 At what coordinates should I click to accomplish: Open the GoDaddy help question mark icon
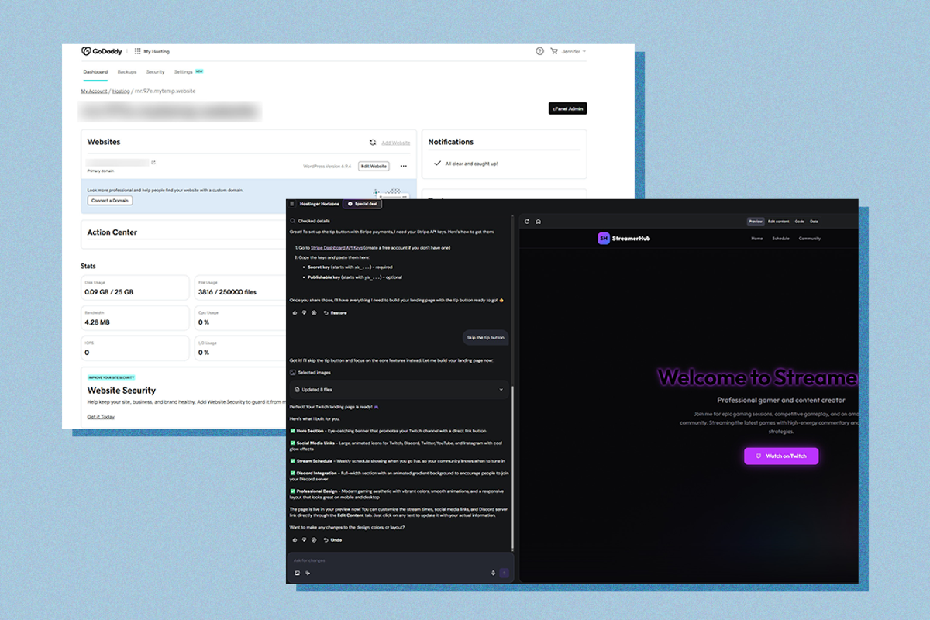[539, 51]
